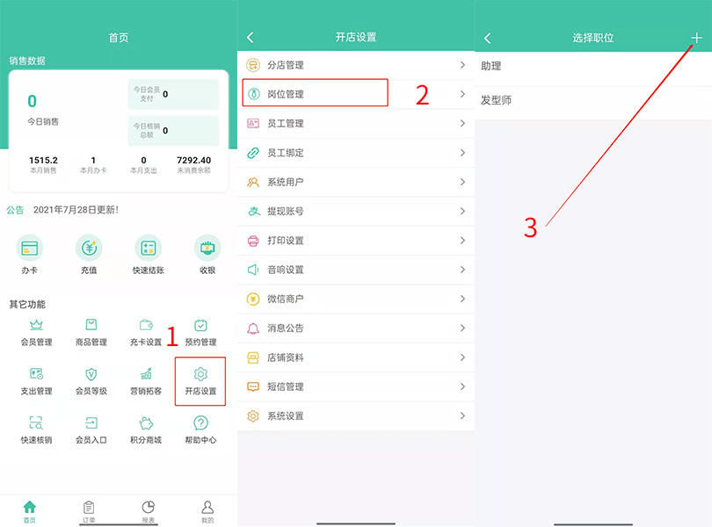Tap the 开店设置 gear icon

tap(200, 375)
